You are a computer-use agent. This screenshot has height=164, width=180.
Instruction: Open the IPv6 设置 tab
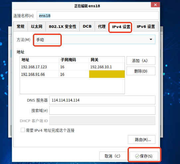[x=146, y=27]
